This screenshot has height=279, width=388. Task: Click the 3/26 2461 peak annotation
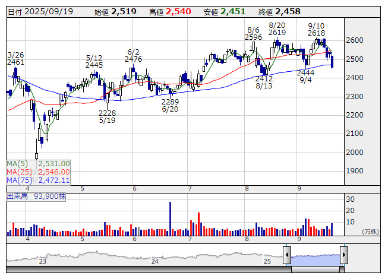[15, 59]
